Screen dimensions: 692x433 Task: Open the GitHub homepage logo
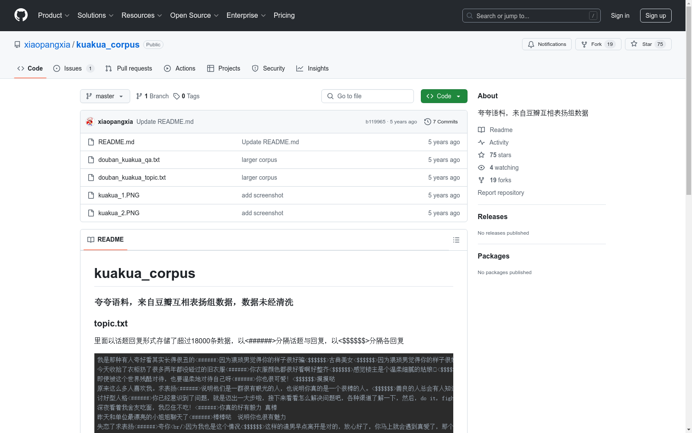[21, 15]
